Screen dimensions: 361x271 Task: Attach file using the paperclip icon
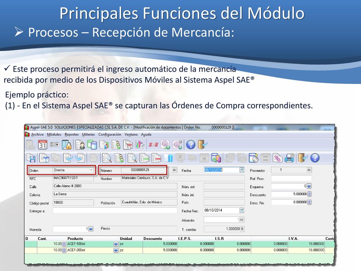(278, 158)
